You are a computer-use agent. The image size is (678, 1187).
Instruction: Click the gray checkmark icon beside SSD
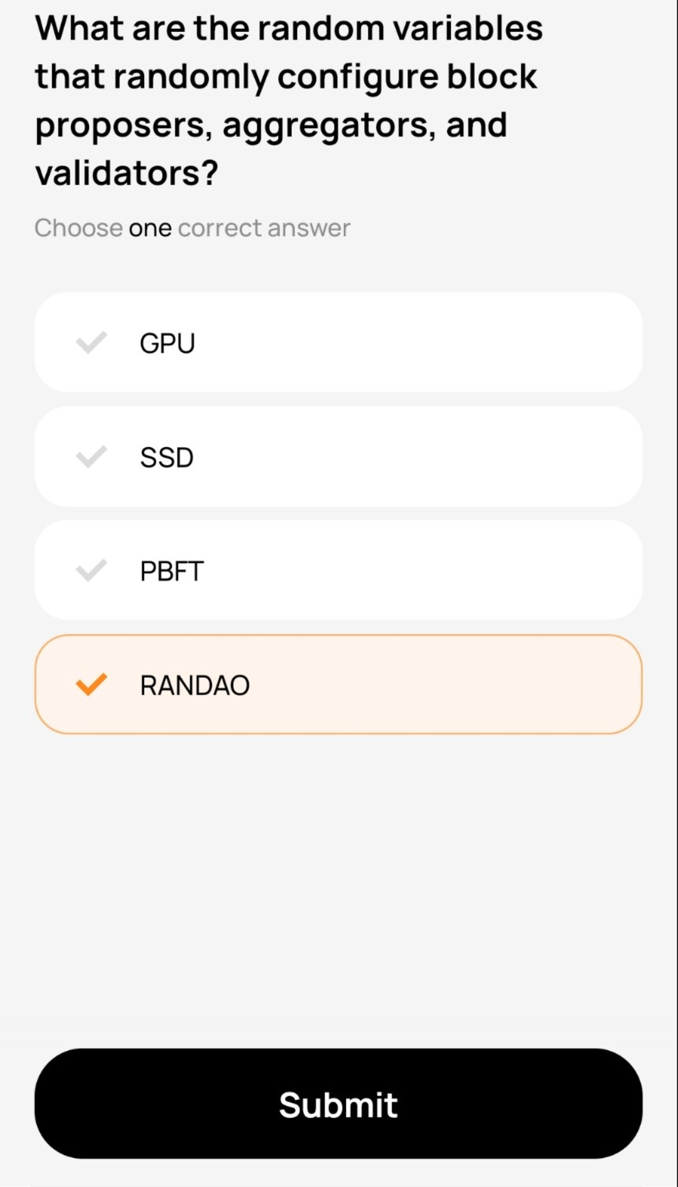point(92,457)
